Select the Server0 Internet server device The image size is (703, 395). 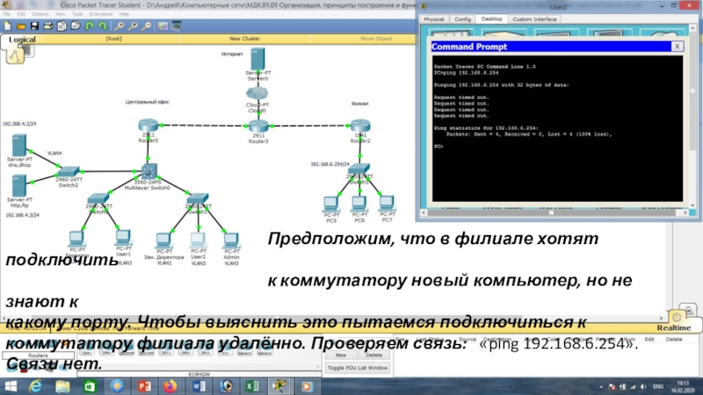[257, 59]
